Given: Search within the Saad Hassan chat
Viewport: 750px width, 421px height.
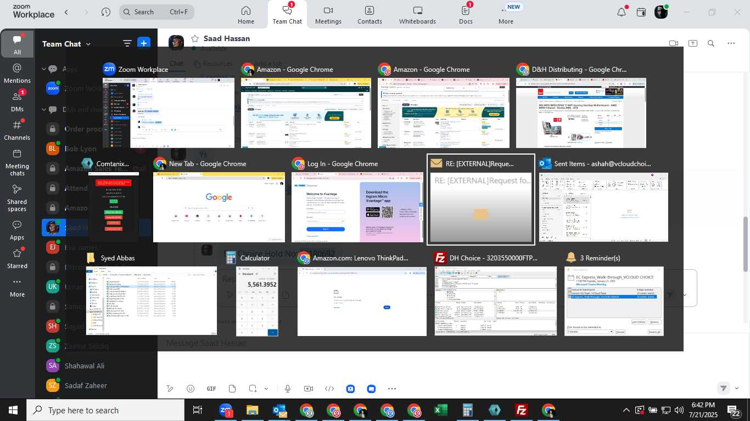Looking at the screenshot, I should pos(711,43).
